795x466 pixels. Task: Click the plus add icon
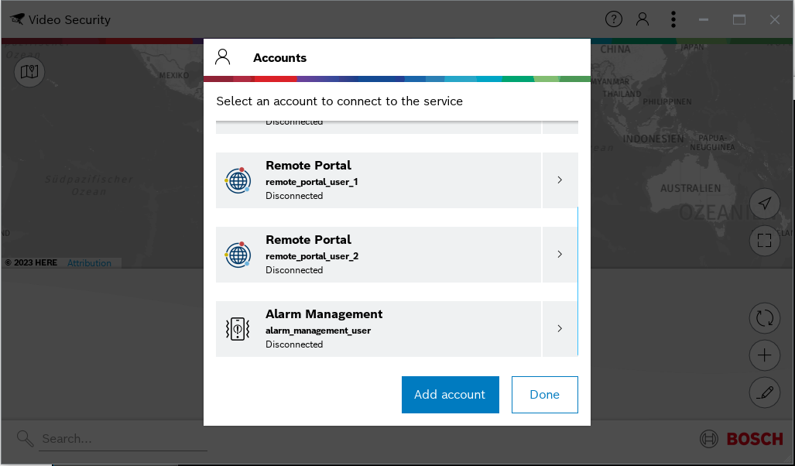(765, 355)
